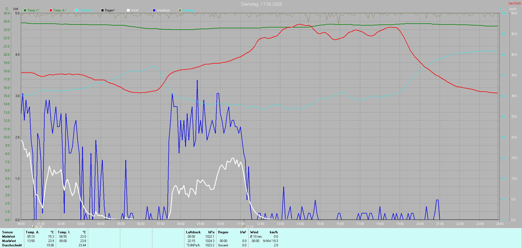
Task: Click the Gesamt: rain total label
Action: [x=223, y=245]
